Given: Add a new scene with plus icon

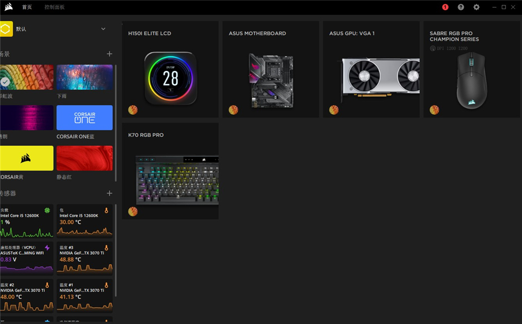Looking at the screenshot, I should click(109, 54).
